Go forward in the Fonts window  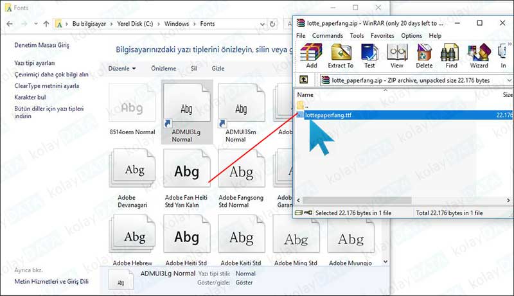(24, 24)
